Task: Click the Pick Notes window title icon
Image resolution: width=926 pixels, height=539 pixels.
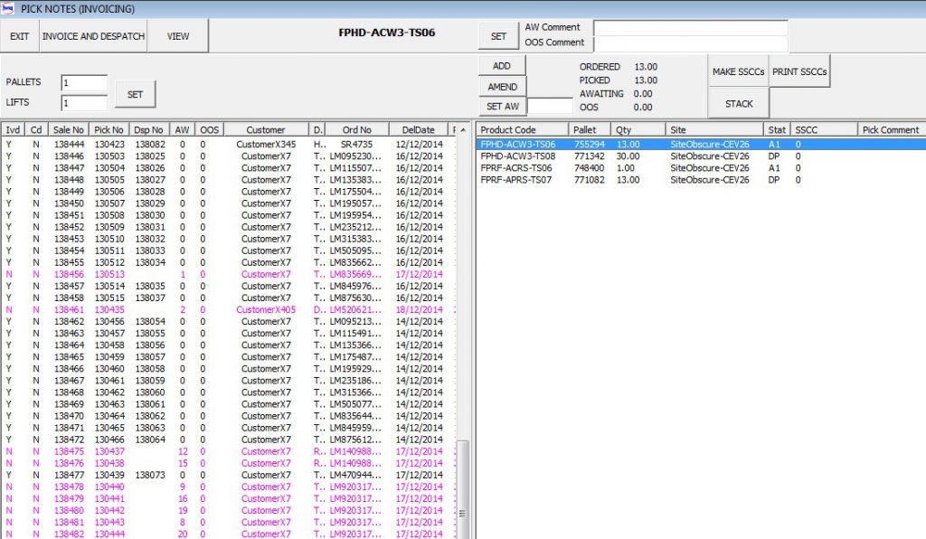Action: point(8,8)
